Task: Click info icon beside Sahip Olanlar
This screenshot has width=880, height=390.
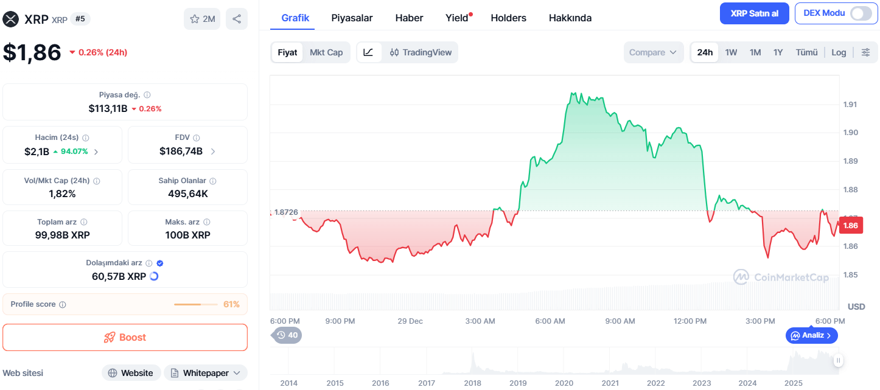Action: pos(213,181)
